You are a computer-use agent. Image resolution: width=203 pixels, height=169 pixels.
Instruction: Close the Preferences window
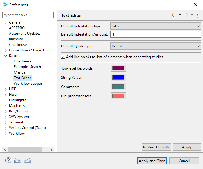click(196, 5)
